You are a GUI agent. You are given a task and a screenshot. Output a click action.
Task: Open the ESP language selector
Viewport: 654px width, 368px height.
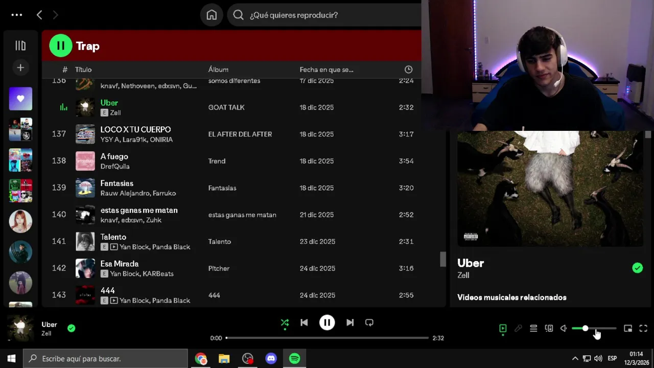coord(612,358)
